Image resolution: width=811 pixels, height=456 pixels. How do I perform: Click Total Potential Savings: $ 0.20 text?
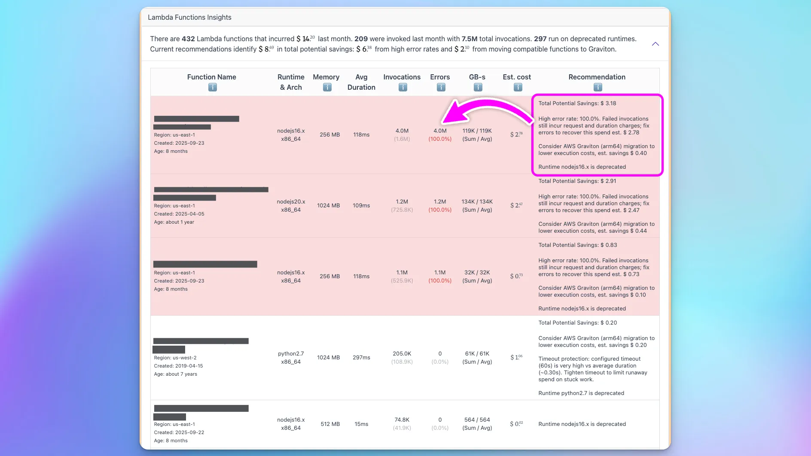point(577,322)
